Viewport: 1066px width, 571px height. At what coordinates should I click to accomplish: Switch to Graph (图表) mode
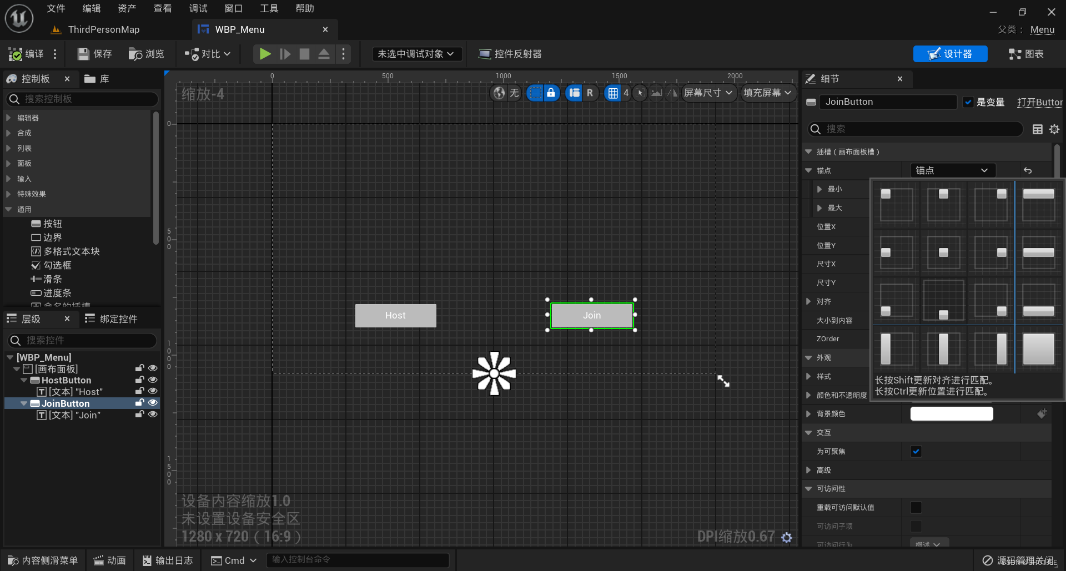[x=1025, y=54]
